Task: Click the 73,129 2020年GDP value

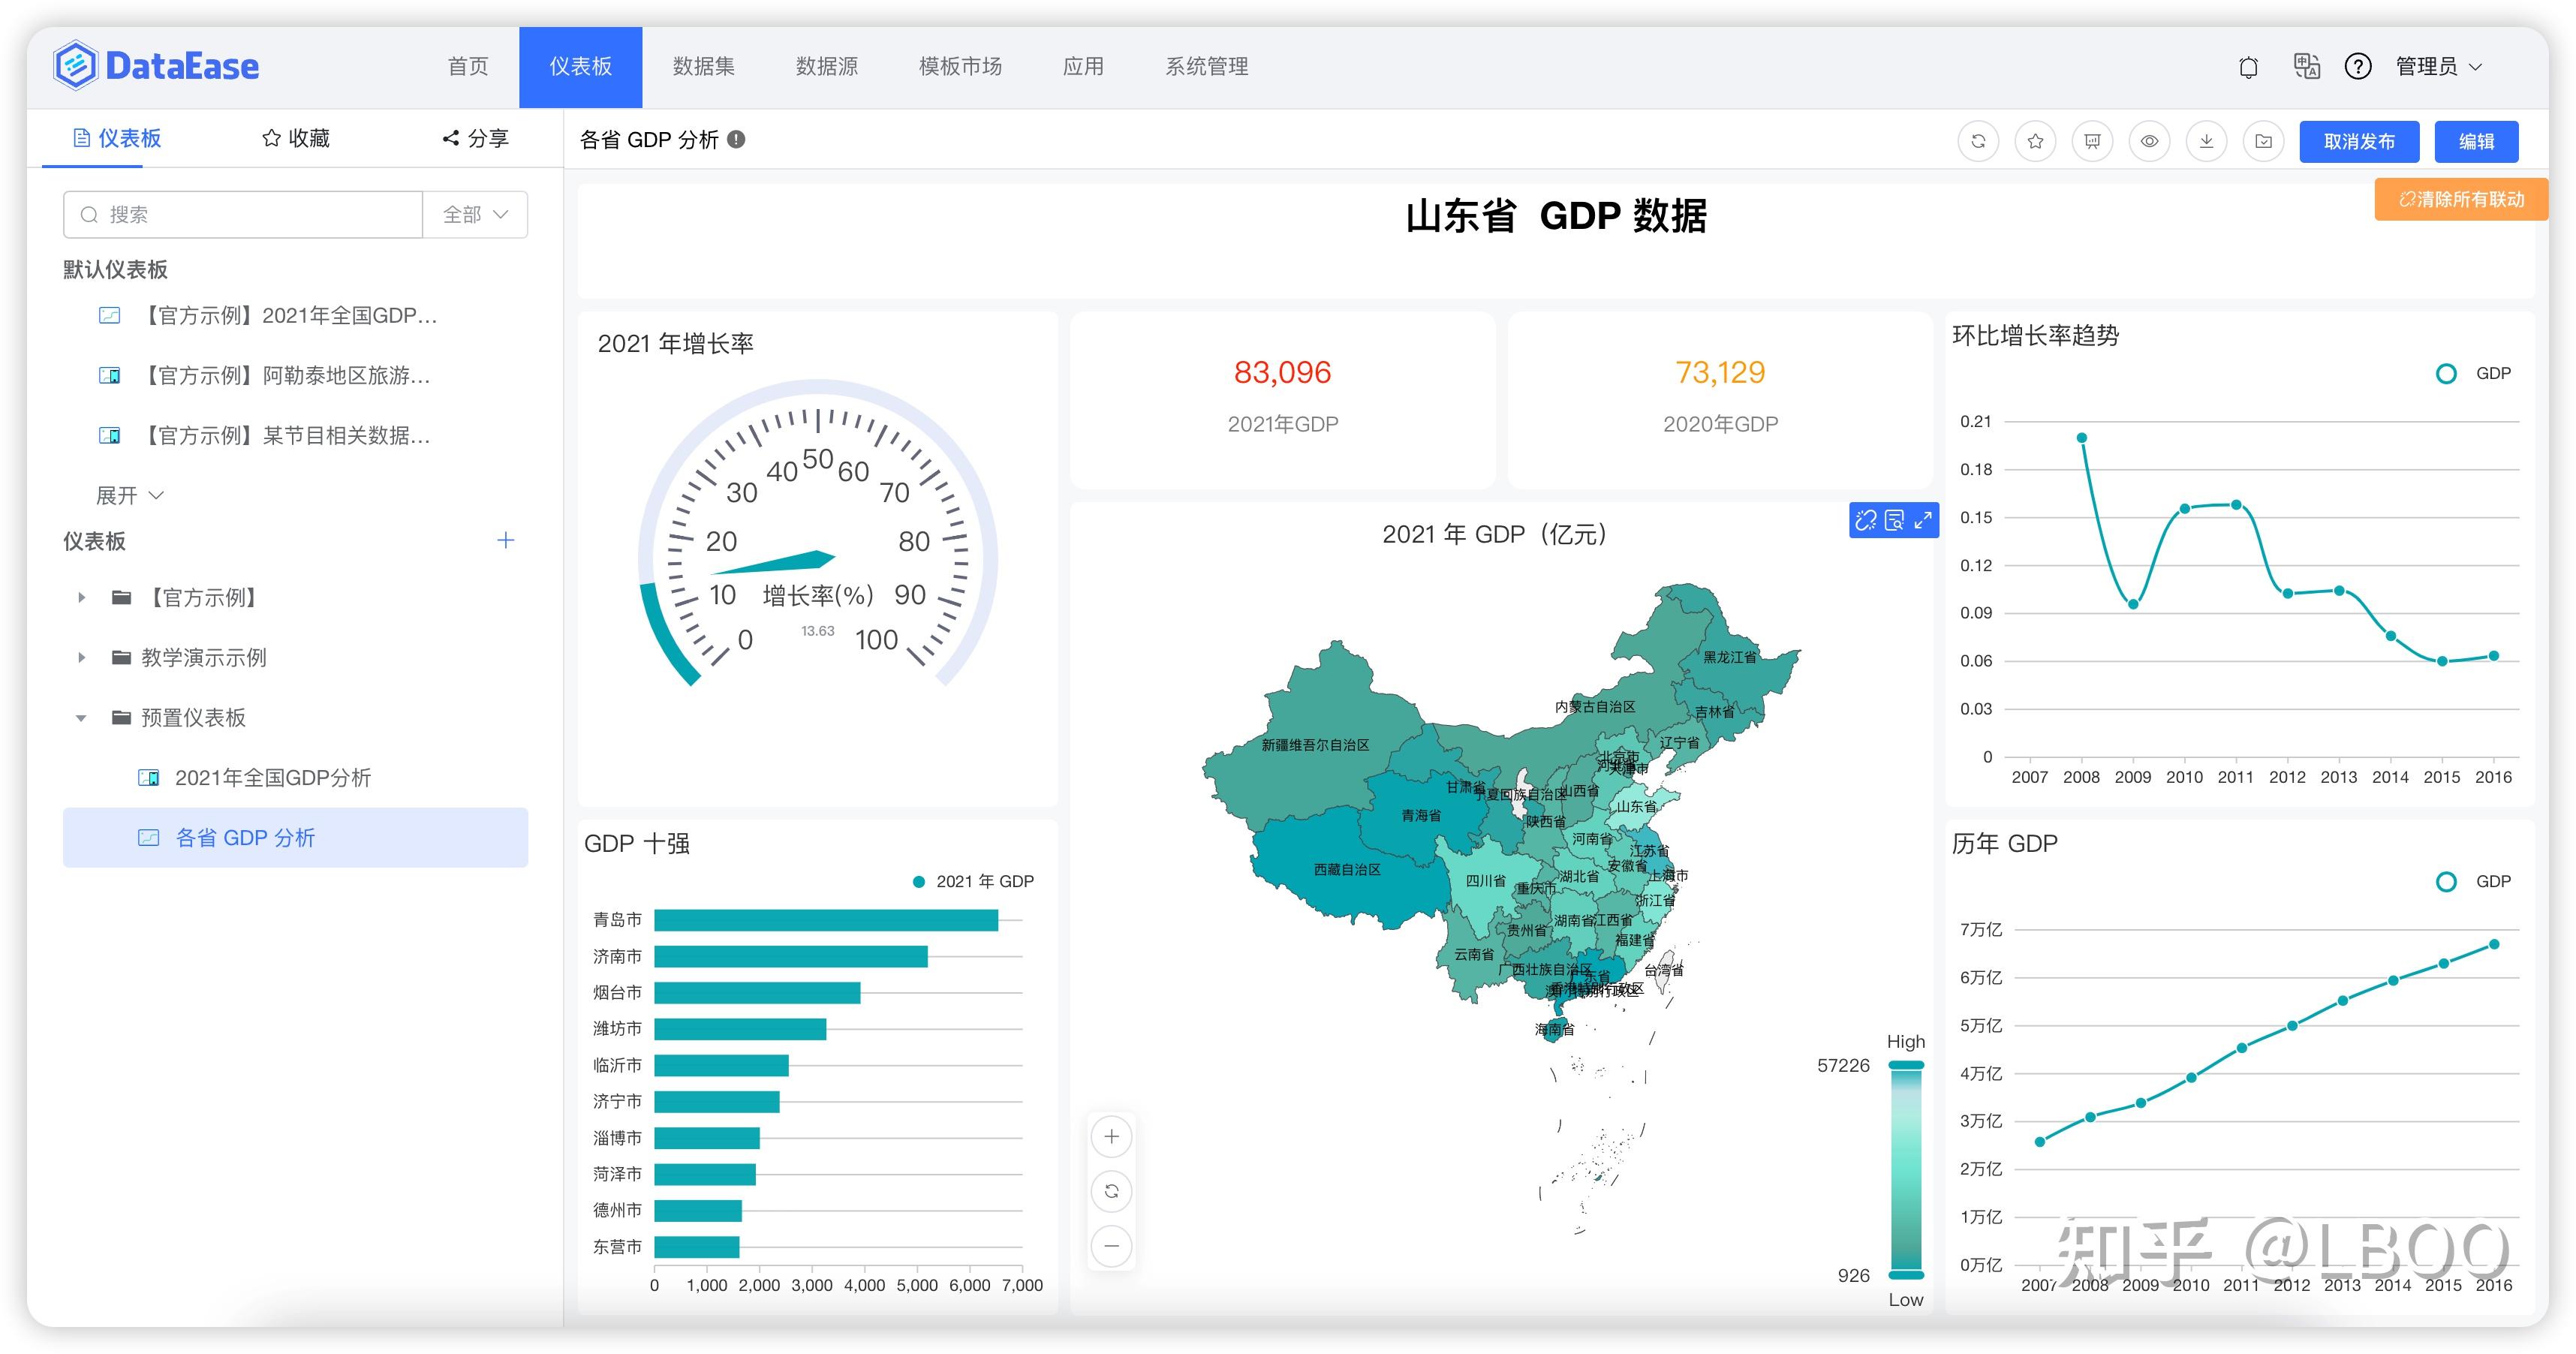Action: point(1720,372)
